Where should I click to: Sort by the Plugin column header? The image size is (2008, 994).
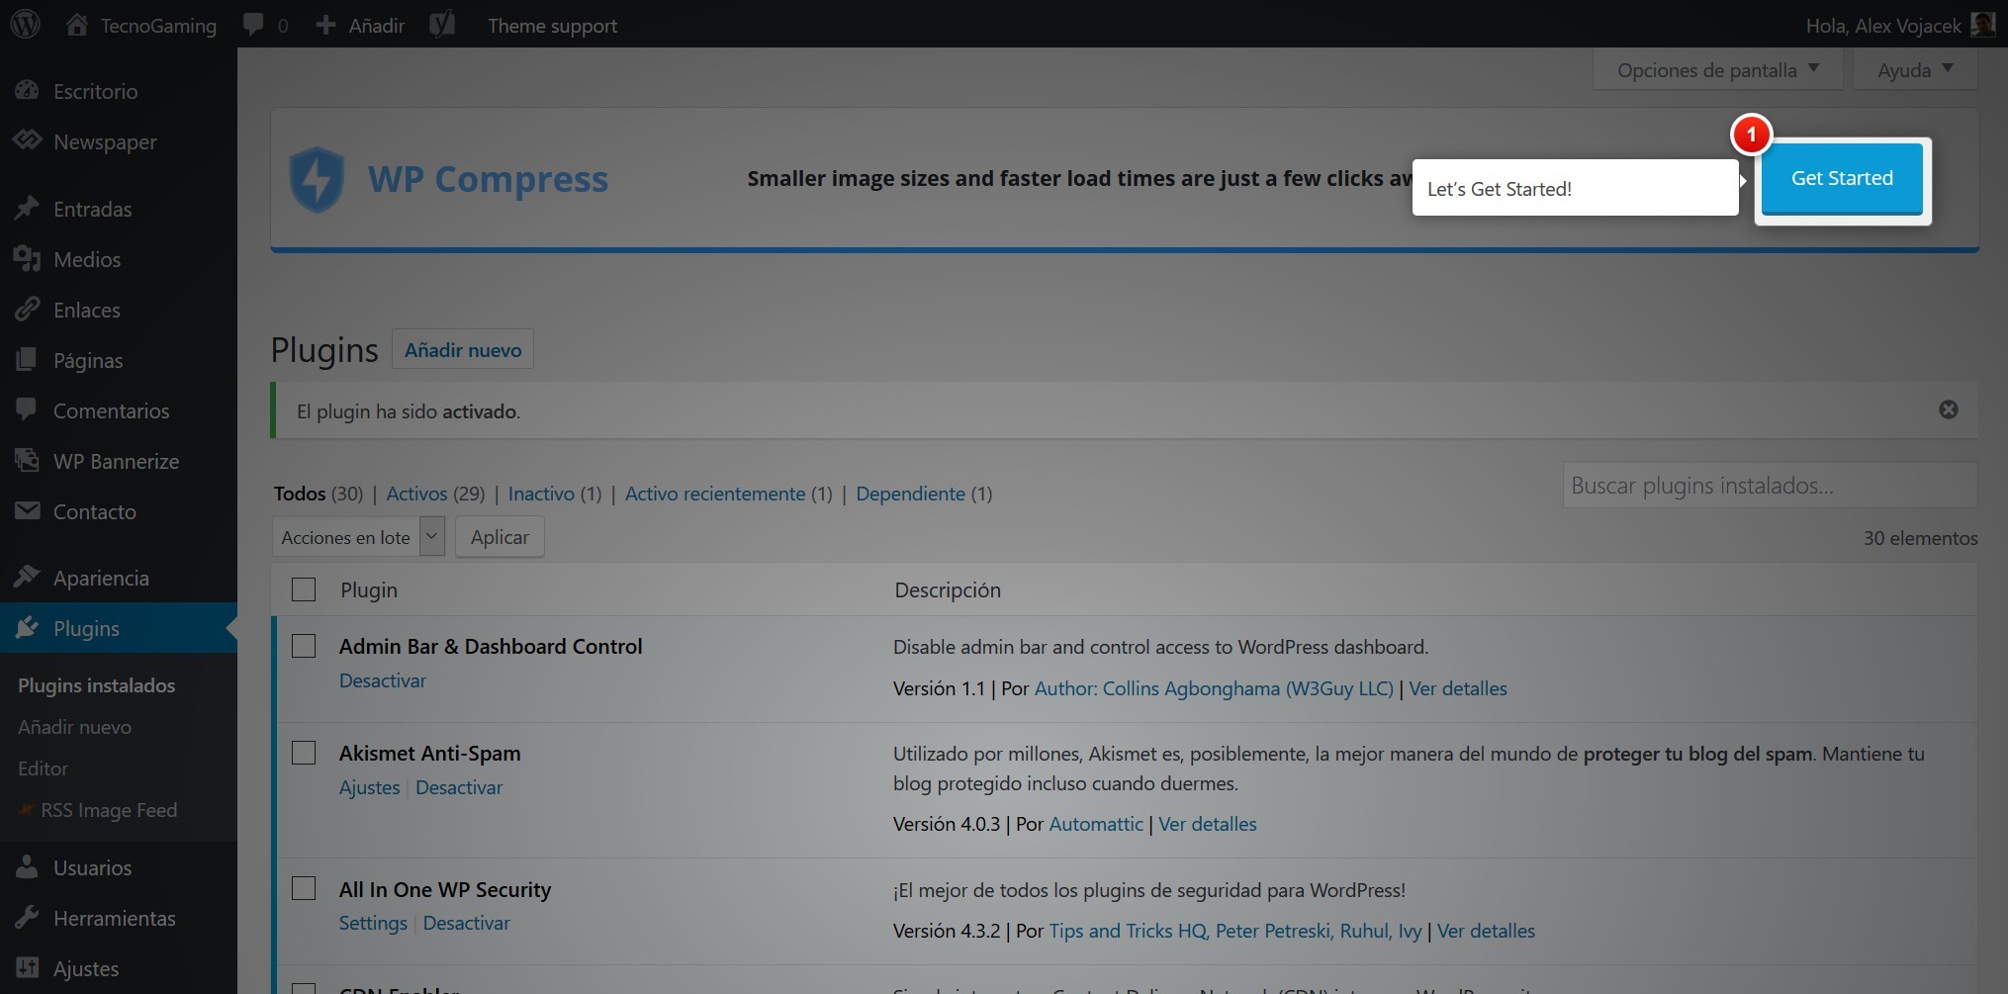(369, 589)
